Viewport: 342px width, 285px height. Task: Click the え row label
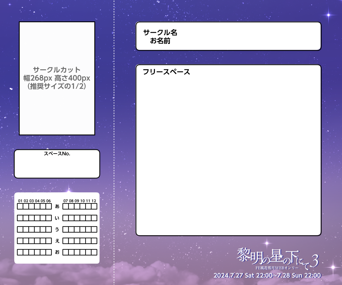57,241
